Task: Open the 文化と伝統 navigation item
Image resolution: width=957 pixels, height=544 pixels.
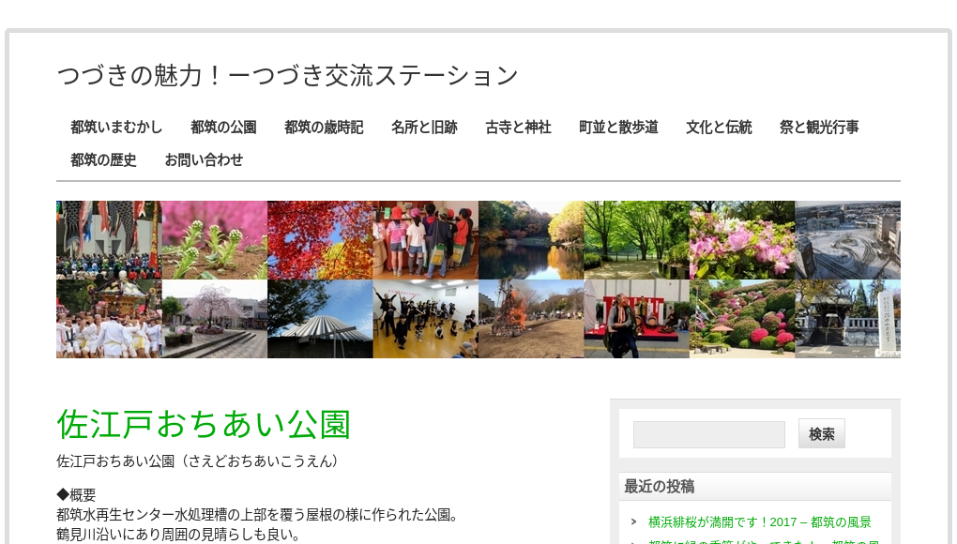Action: click(x=719, y=128)
